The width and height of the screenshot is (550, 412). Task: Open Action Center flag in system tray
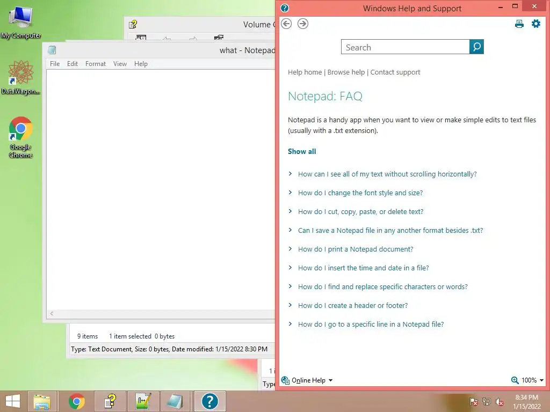tap(473, 401)
